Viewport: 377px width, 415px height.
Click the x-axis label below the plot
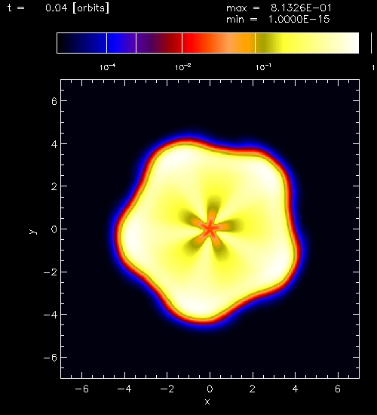[207, 401]
